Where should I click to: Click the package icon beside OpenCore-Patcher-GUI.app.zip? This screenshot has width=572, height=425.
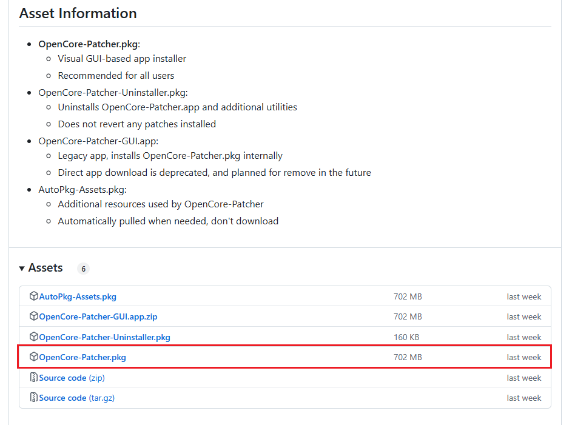pos(33,316)
